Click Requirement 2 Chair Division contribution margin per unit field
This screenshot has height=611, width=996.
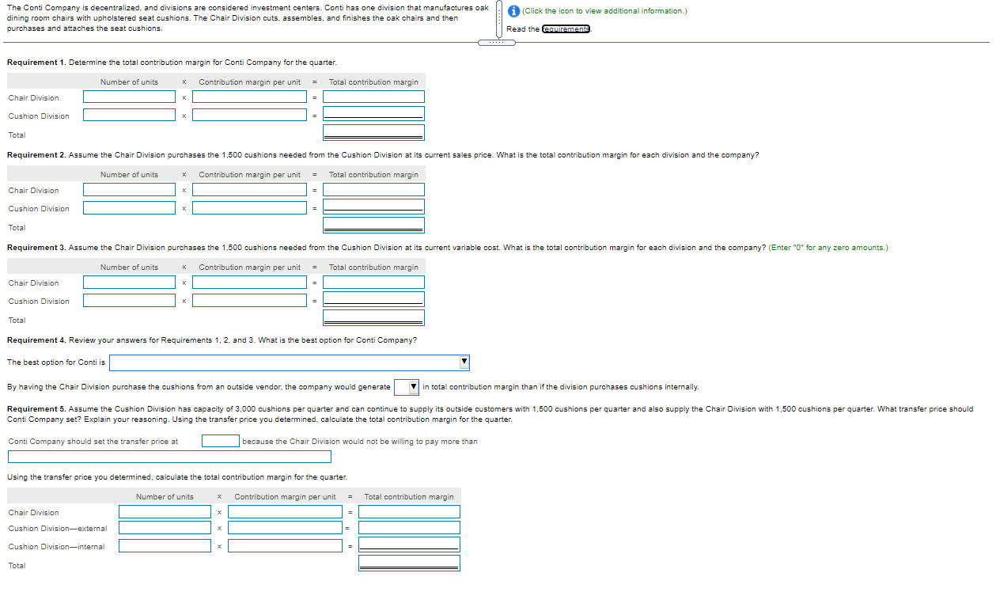[x=249, y=190]
